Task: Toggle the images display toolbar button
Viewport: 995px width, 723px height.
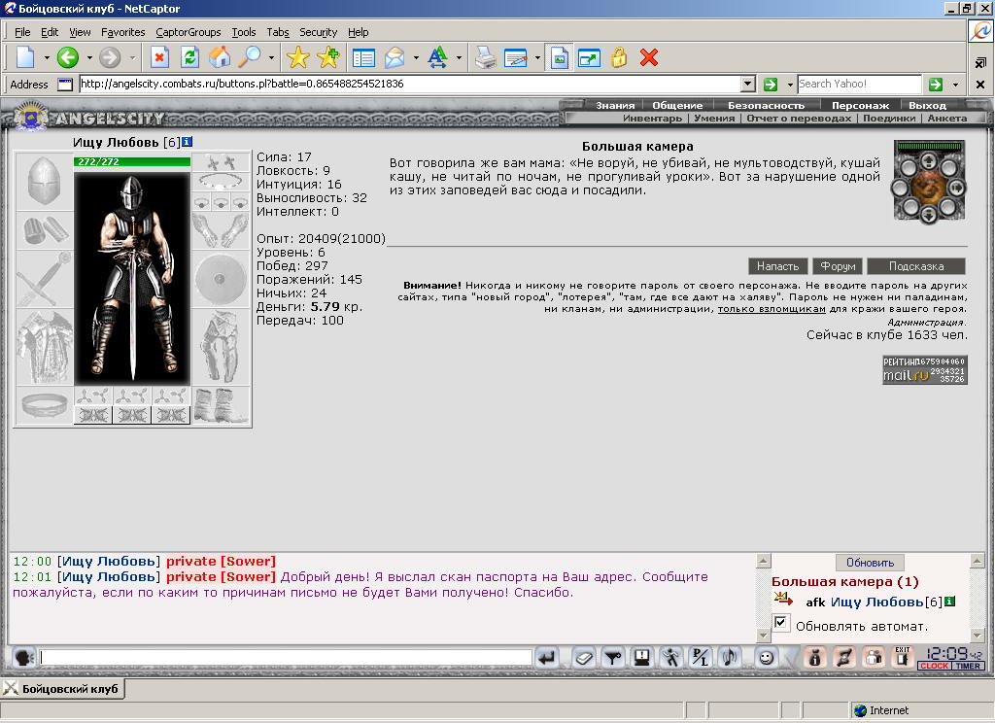Action: click(559, 57)
